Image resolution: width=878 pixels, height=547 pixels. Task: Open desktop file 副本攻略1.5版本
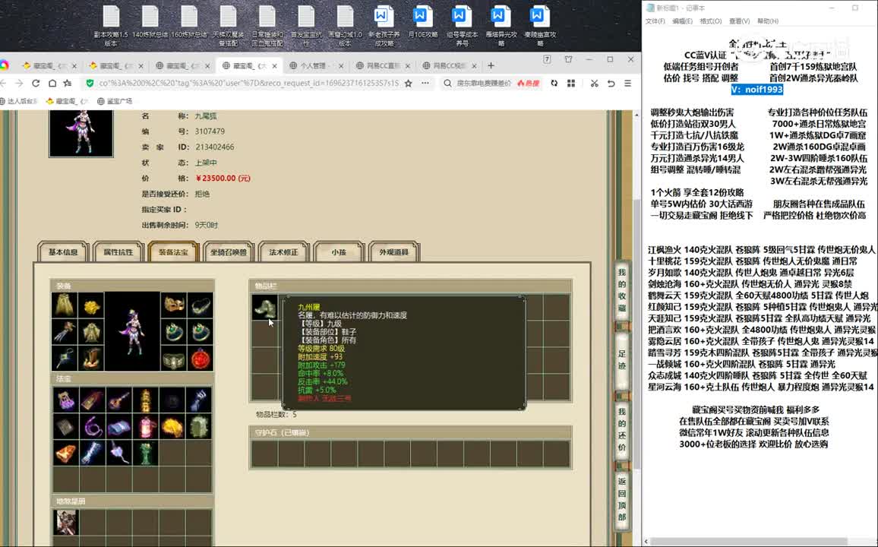(x=111, y=26)
